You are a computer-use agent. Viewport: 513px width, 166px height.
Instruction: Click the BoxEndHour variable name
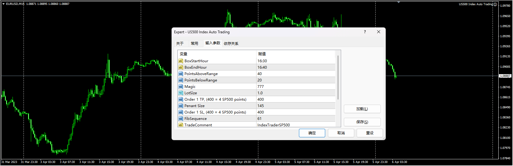tap(195, 67)
